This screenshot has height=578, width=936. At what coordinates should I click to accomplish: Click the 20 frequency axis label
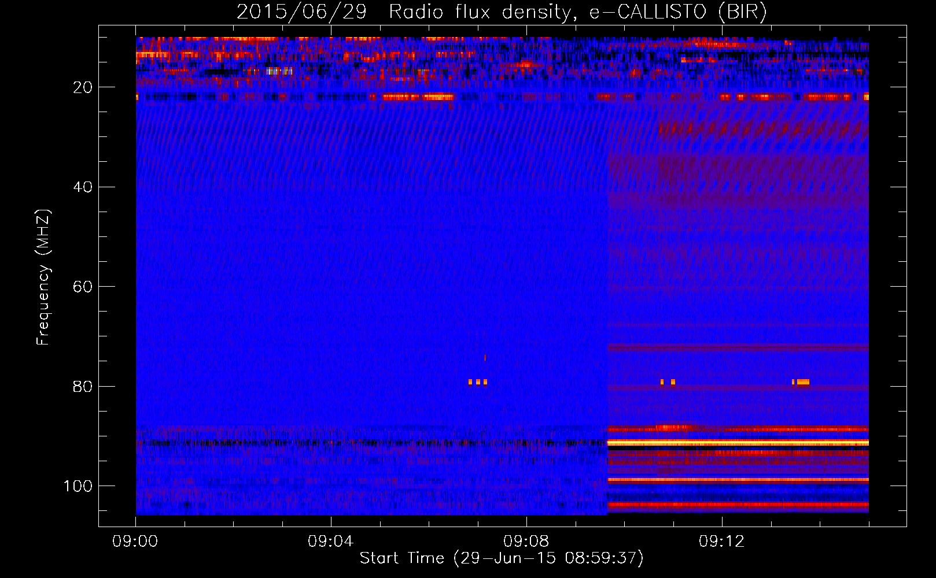click(x=83, y=87)
